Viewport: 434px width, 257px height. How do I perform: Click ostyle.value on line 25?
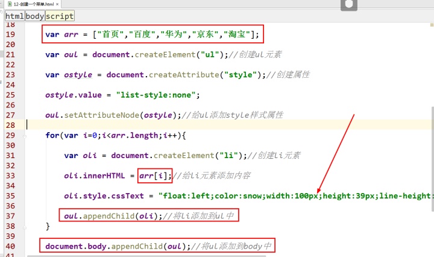[74, 95]
